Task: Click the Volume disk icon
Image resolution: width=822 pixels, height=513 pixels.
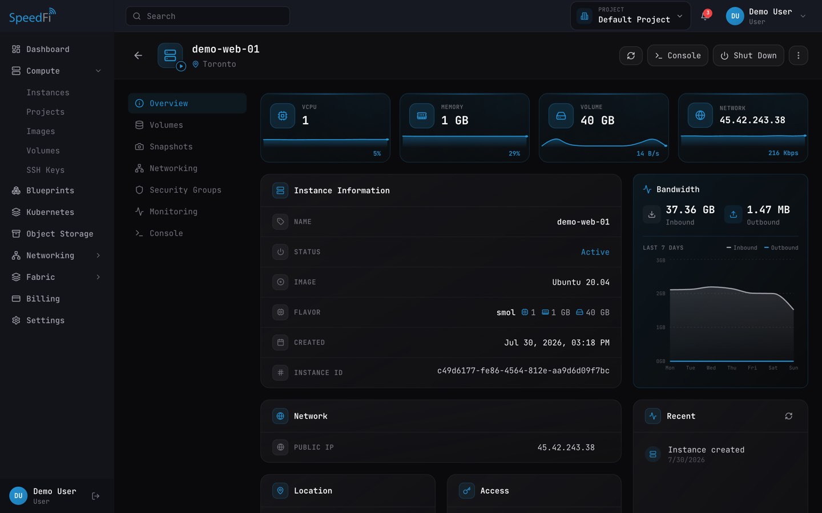Action: (561, 116)
